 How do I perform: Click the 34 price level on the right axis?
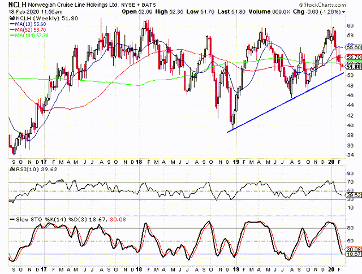[x=350, y=155]
